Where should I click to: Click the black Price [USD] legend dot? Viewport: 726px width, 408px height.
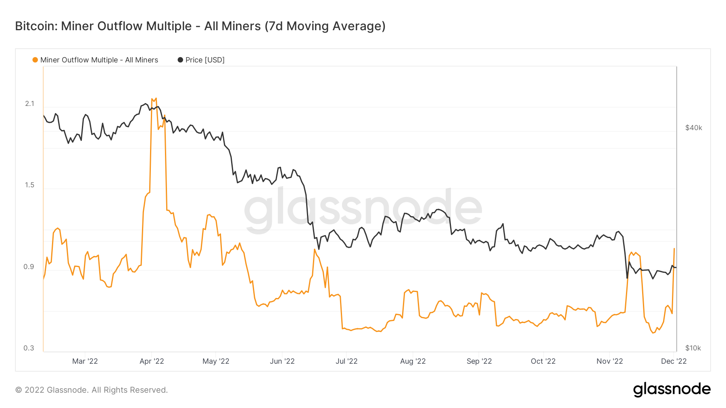[180, 60]
